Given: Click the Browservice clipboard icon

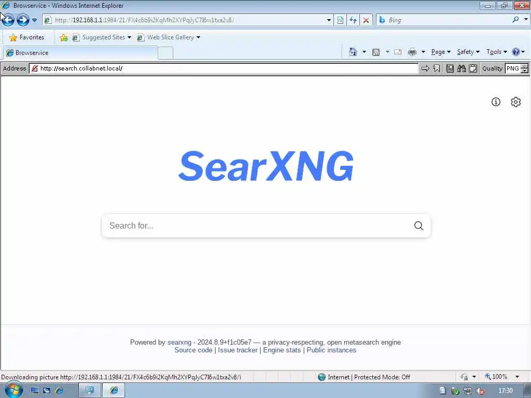Looking at the screenshot, I should coord(473,68).
